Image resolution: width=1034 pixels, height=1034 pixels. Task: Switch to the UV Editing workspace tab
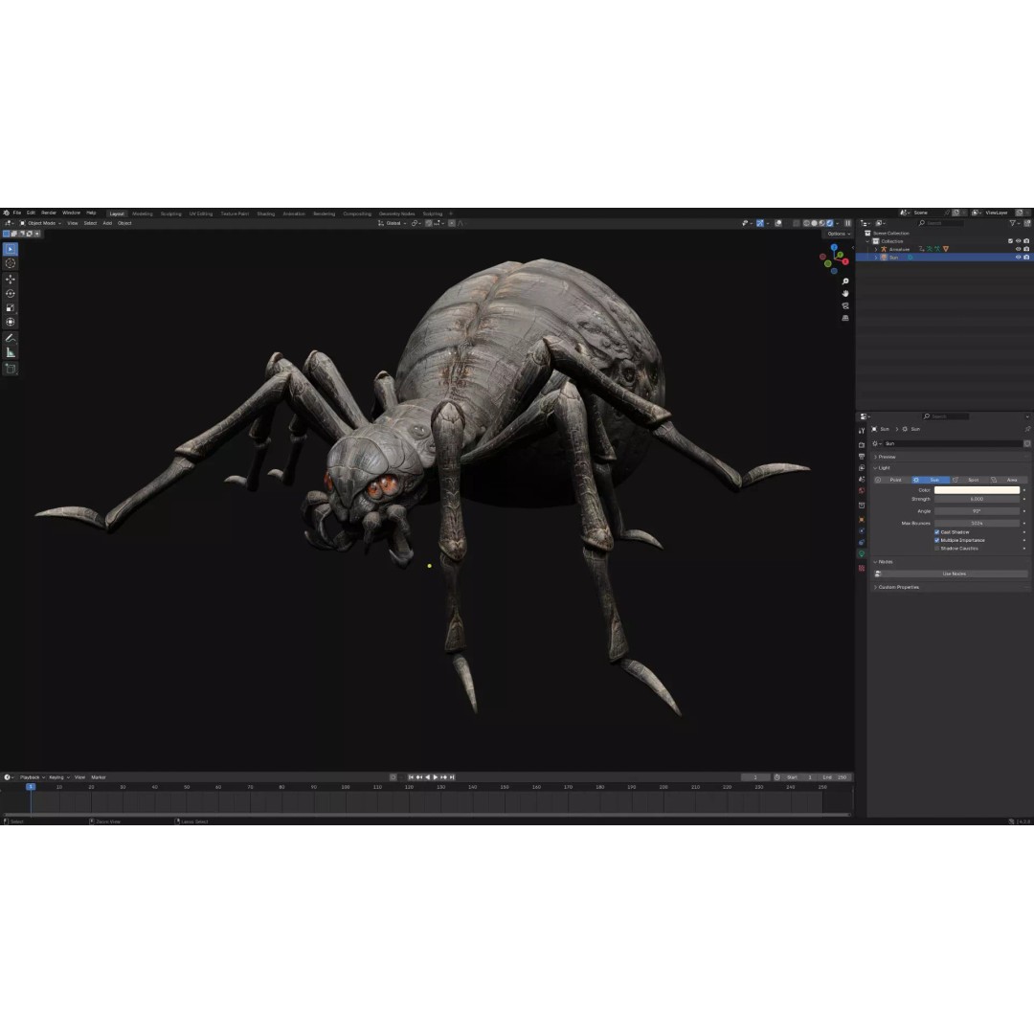click(x=201, y=214)
